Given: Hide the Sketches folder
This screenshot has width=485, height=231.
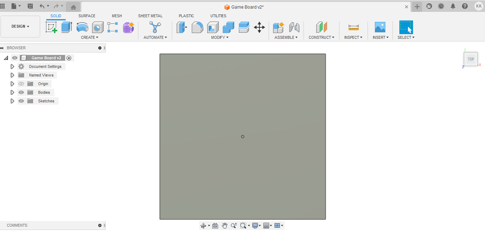Looking at the screenshot, I should point(21,101).
